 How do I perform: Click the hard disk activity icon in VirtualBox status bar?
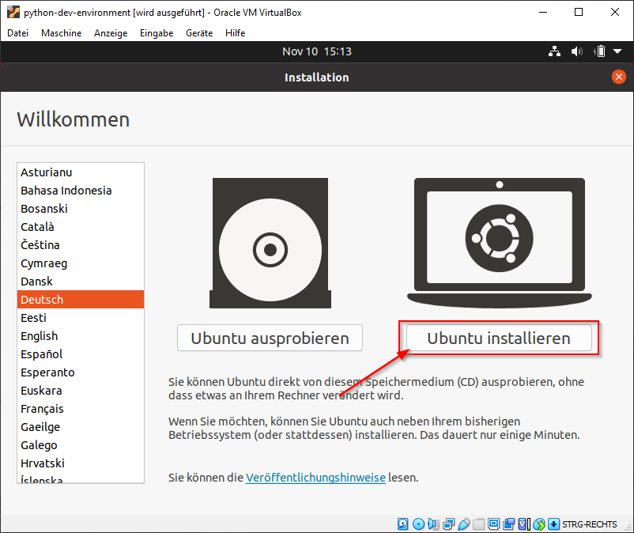(403, 524)
